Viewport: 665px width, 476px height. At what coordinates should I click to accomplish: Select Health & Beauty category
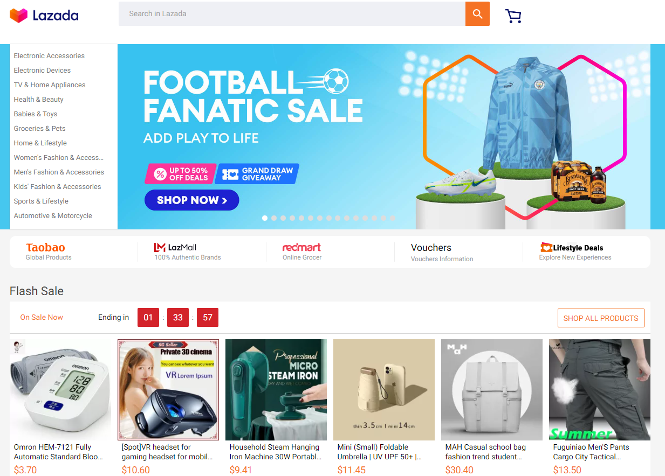(38, 99)
